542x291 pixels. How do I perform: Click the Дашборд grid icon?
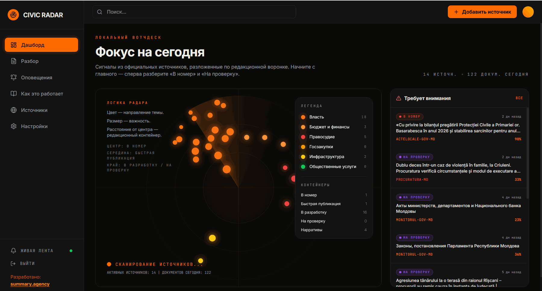click(x=14, y=45)
